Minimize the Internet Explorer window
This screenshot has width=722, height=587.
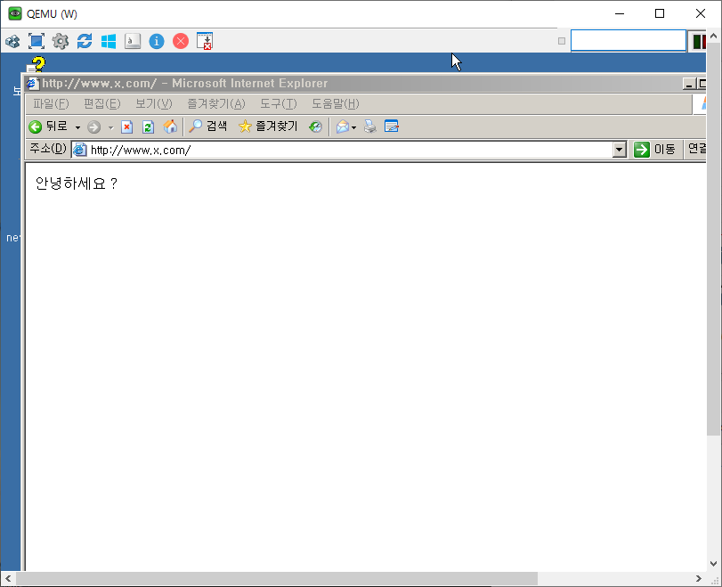click(x=689, y=84)
